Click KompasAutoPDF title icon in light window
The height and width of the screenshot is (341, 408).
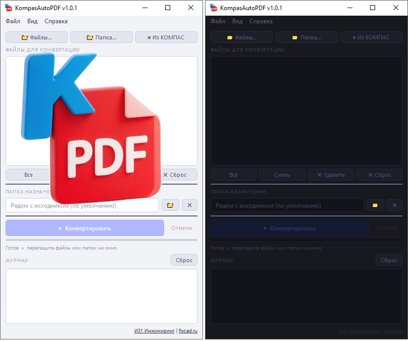coord(9,8)
